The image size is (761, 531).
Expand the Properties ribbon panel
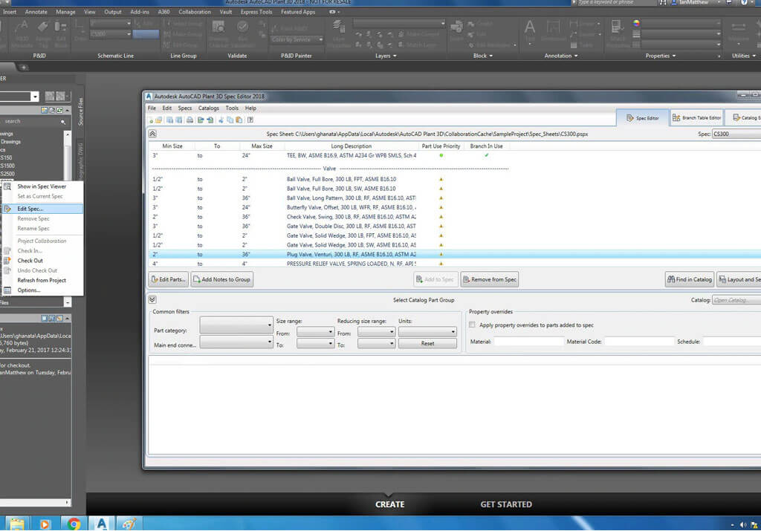661,56
